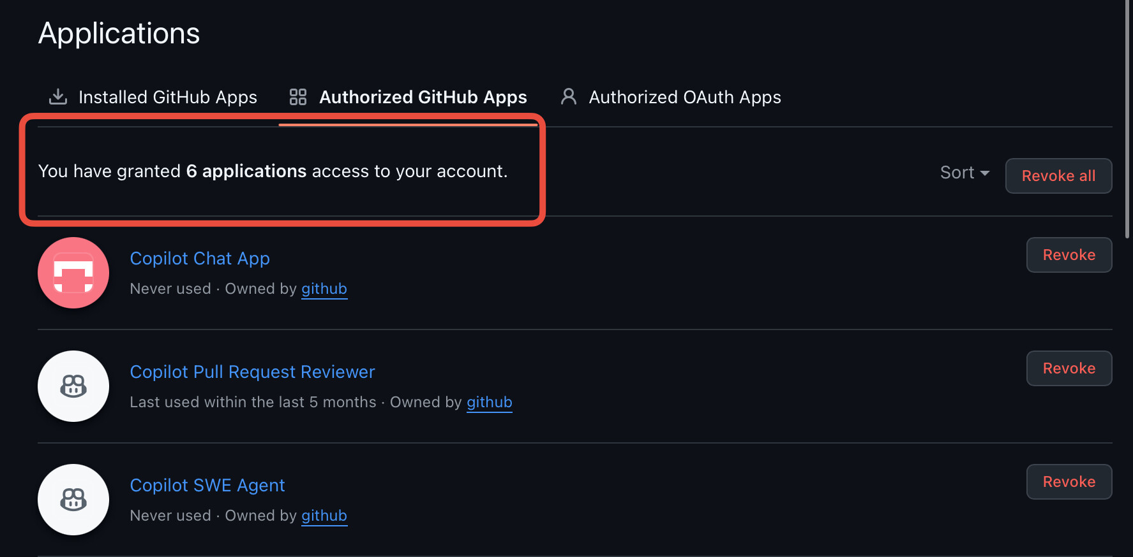Image resolution: width=1133 pixels, height=557 pixels.
Task: Click the Copilot Chat App avatar icon
Action: point(73,273)
